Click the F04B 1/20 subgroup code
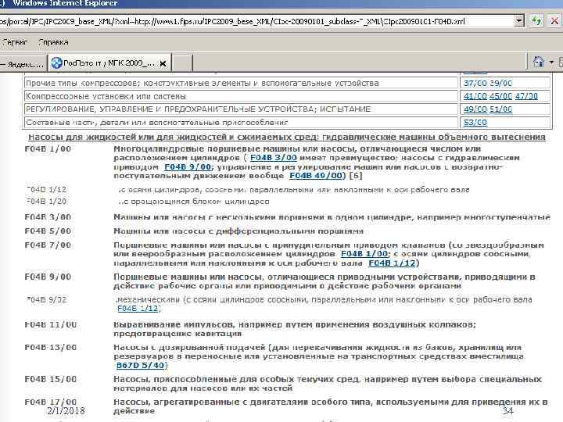Viewport: 563px width, 422px height. tap(47, 202)
